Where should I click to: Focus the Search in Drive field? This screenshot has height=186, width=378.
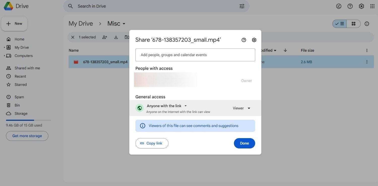(x=156, y=6)
